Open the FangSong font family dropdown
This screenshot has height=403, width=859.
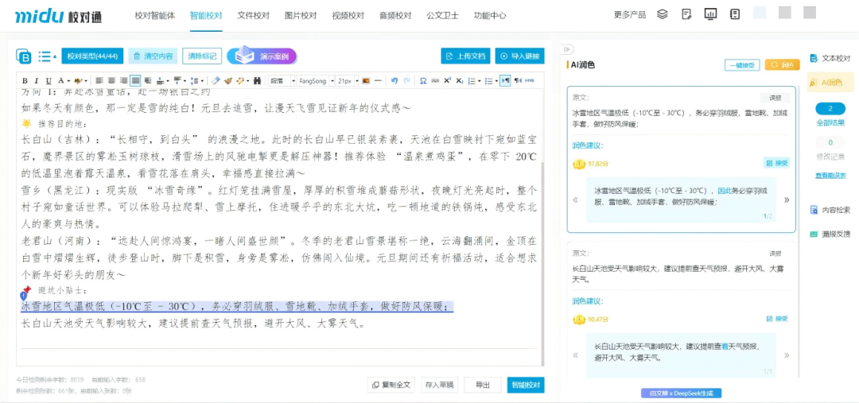click(314, 81)
